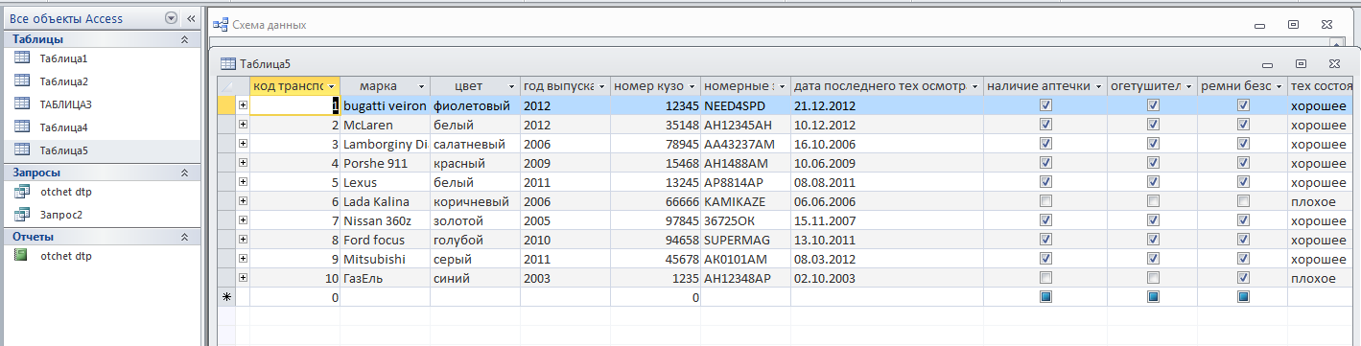Viewport: 1361px width, 346px height.
Task: Select the ТАБЛИЦА3 table icon
Action: point(22,104)
